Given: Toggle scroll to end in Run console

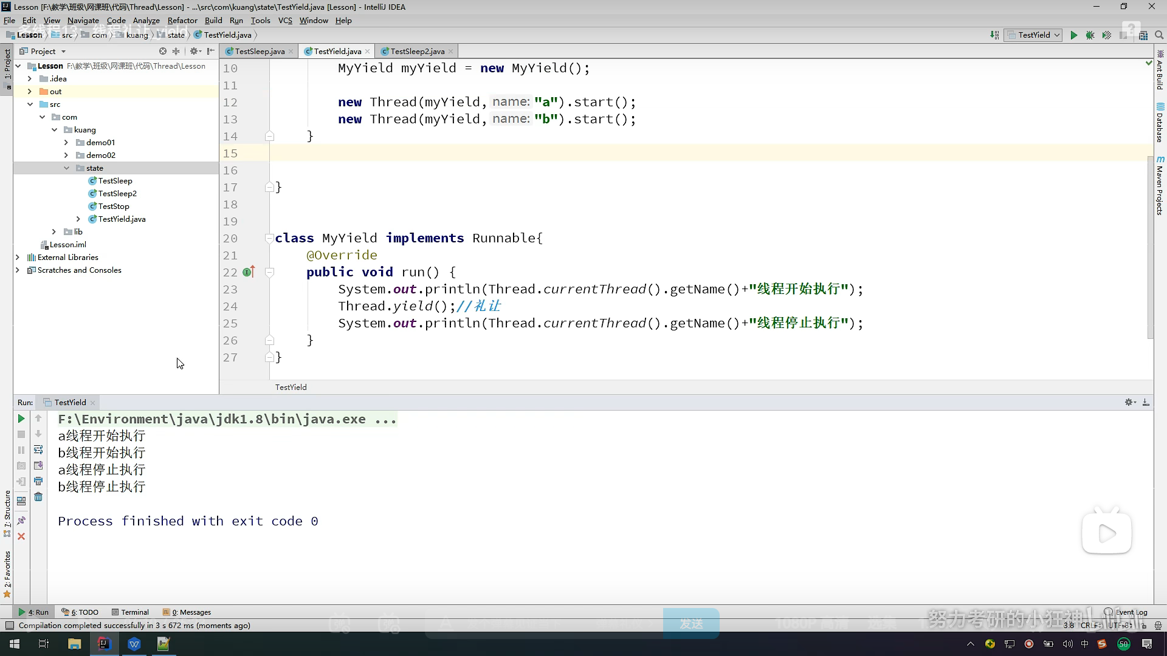Looking at the screenshot, I should pos(38,465).
